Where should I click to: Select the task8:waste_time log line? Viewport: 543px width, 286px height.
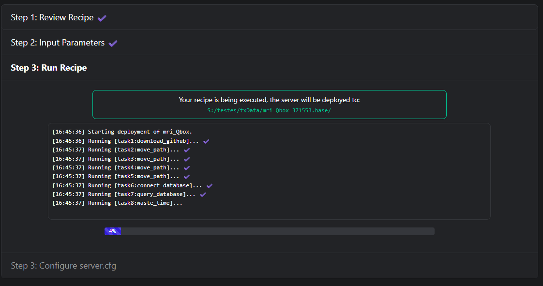(118, 203)
